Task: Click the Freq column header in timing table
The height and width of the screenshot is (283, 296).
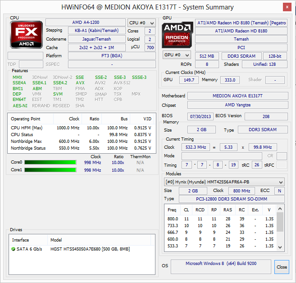Action: 172,210
